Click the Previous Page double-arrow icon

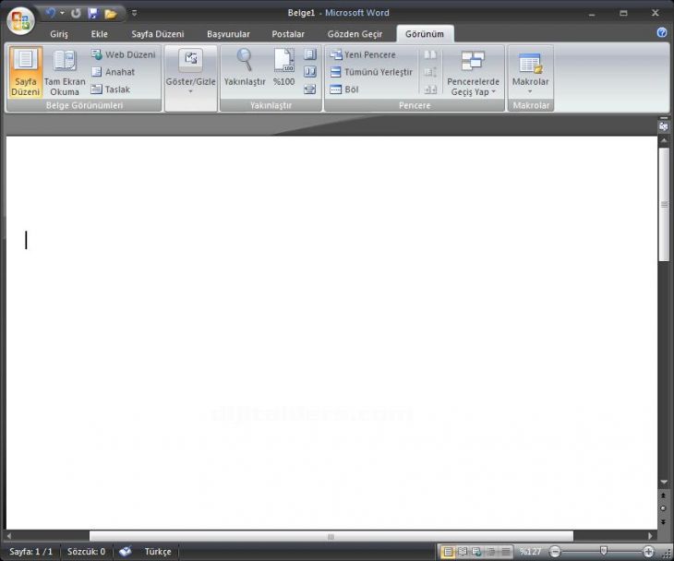point(663,495)
